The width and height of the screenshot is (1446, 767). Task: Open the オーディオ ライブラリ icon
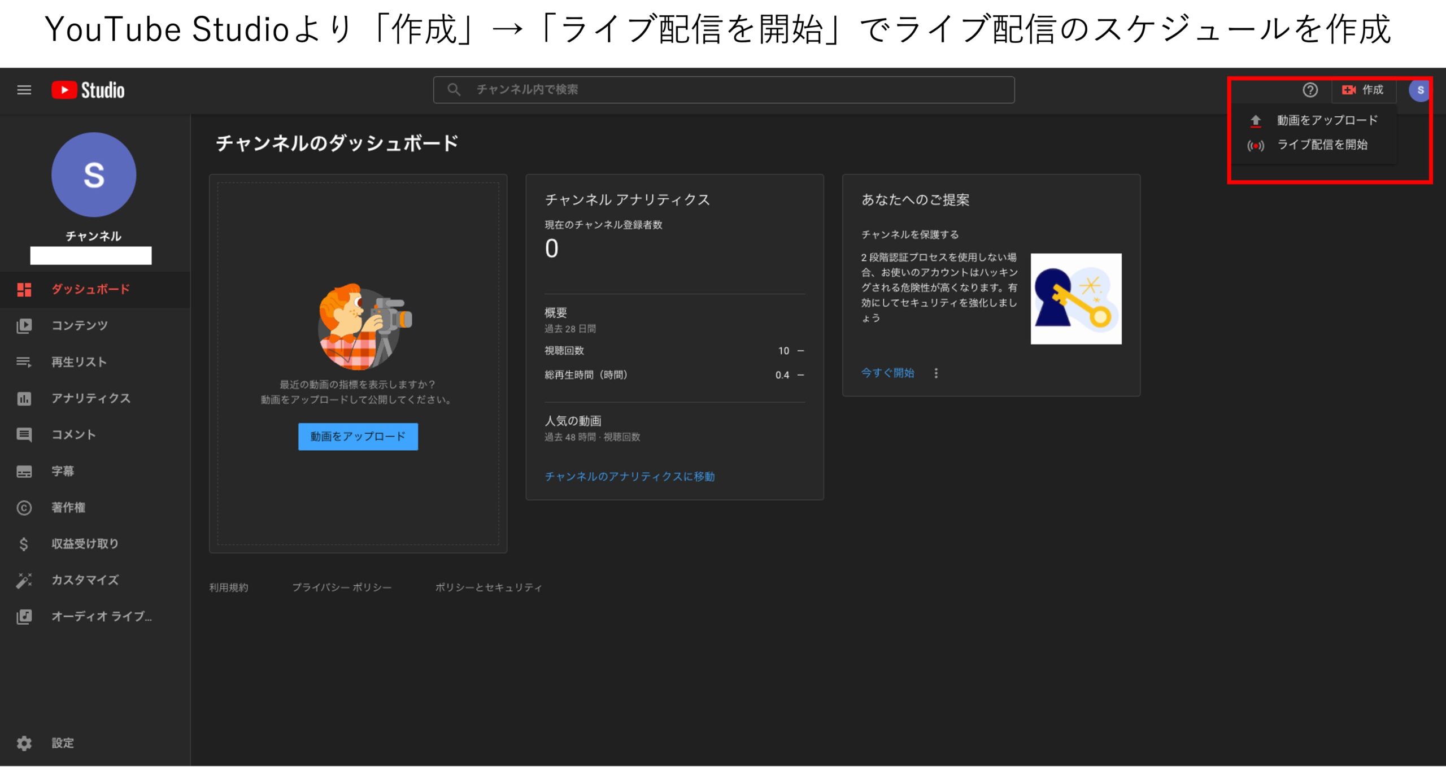click(25, 616)
